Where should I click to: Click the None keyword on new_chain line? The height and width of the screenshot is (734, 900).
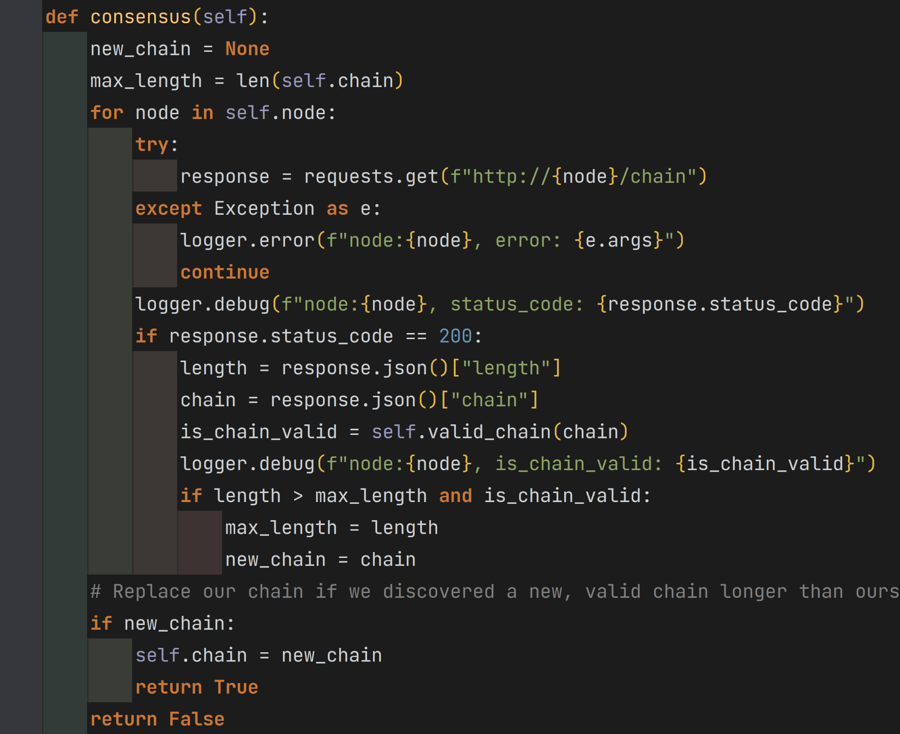click(247, 49)
